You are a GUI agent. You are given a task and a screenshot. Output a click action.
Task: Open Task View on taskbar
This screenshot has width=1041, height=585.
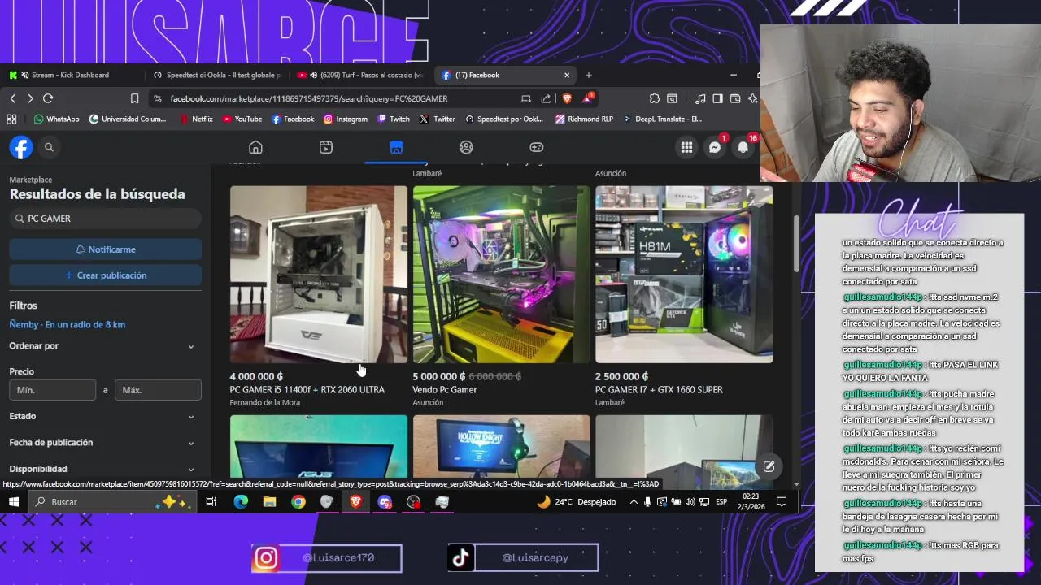click(x=211, y=502)
